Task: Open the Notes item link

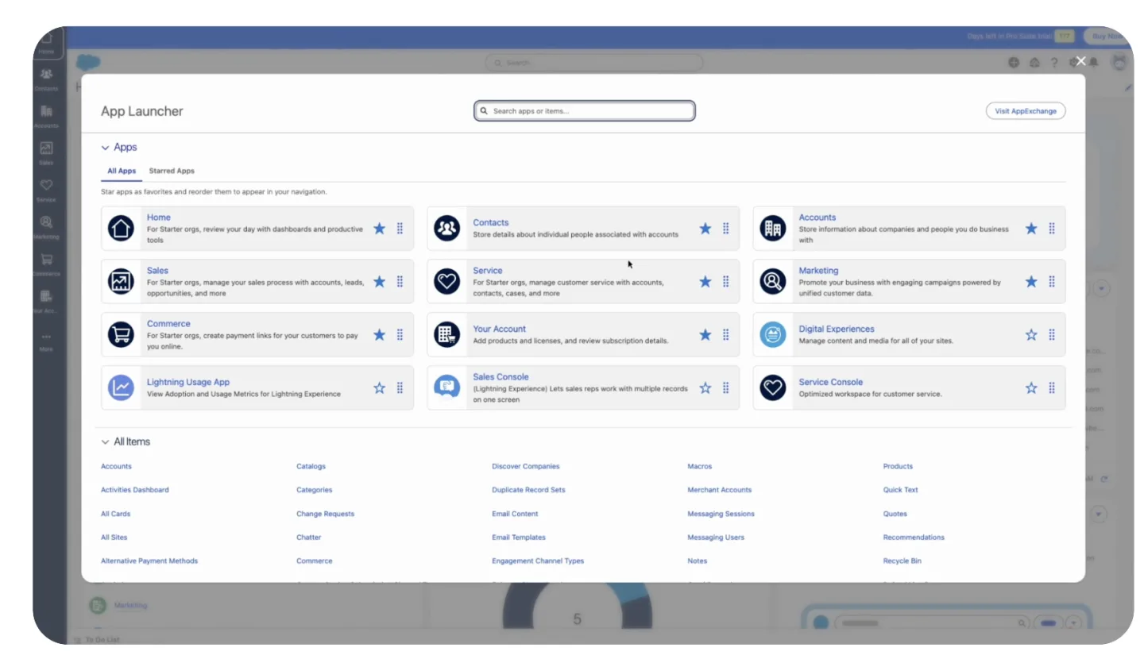Action: click(x=698, y=561)
